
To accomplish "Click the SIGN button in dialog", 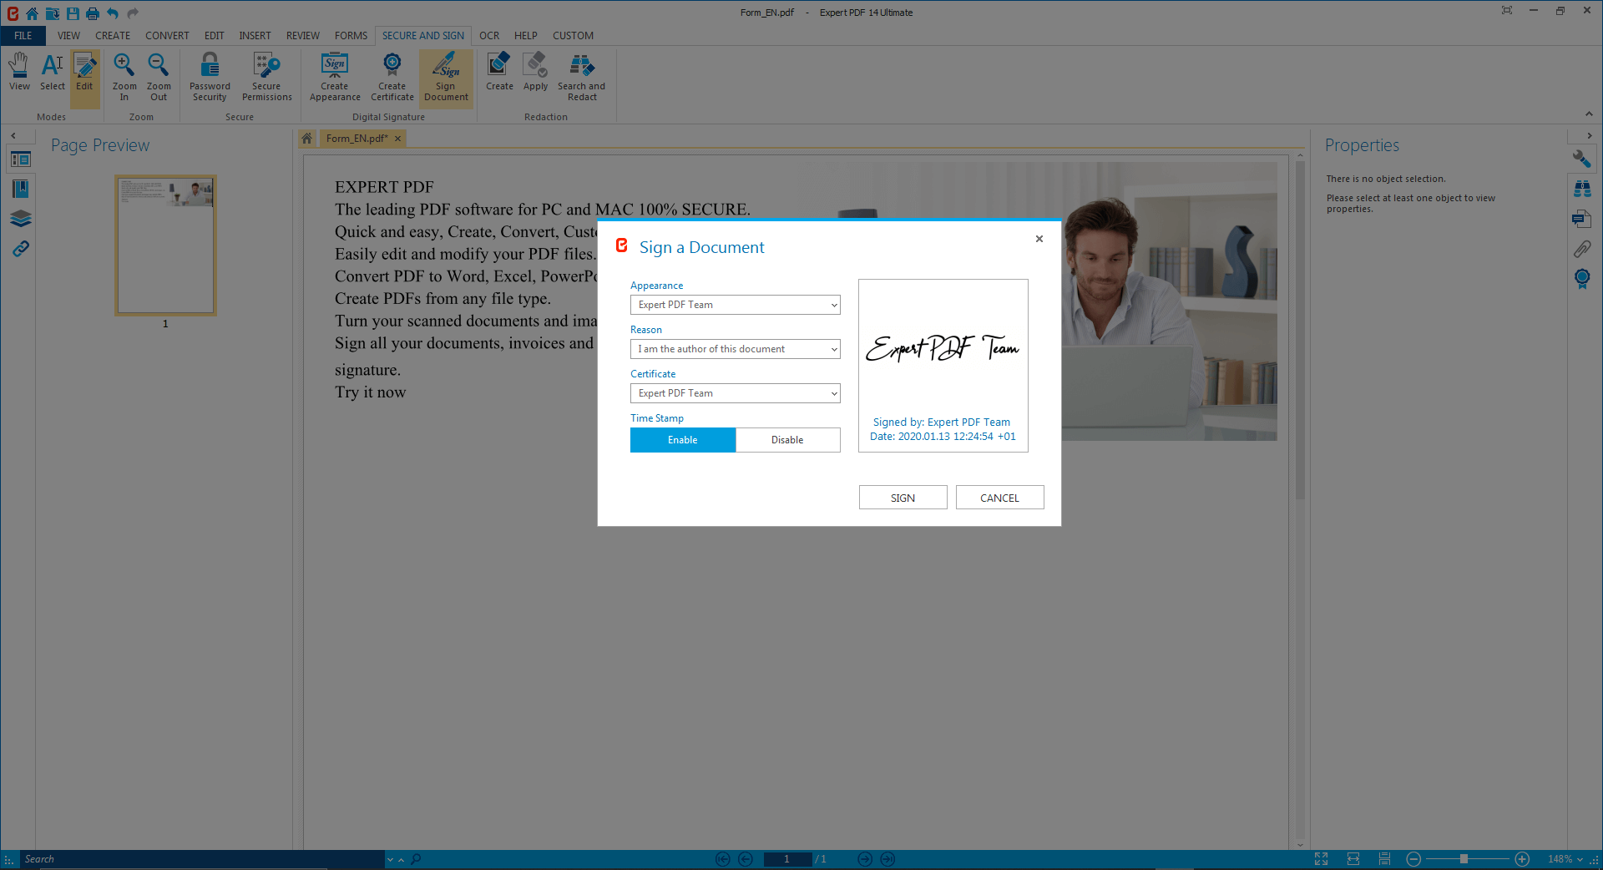I will [903, 498].
